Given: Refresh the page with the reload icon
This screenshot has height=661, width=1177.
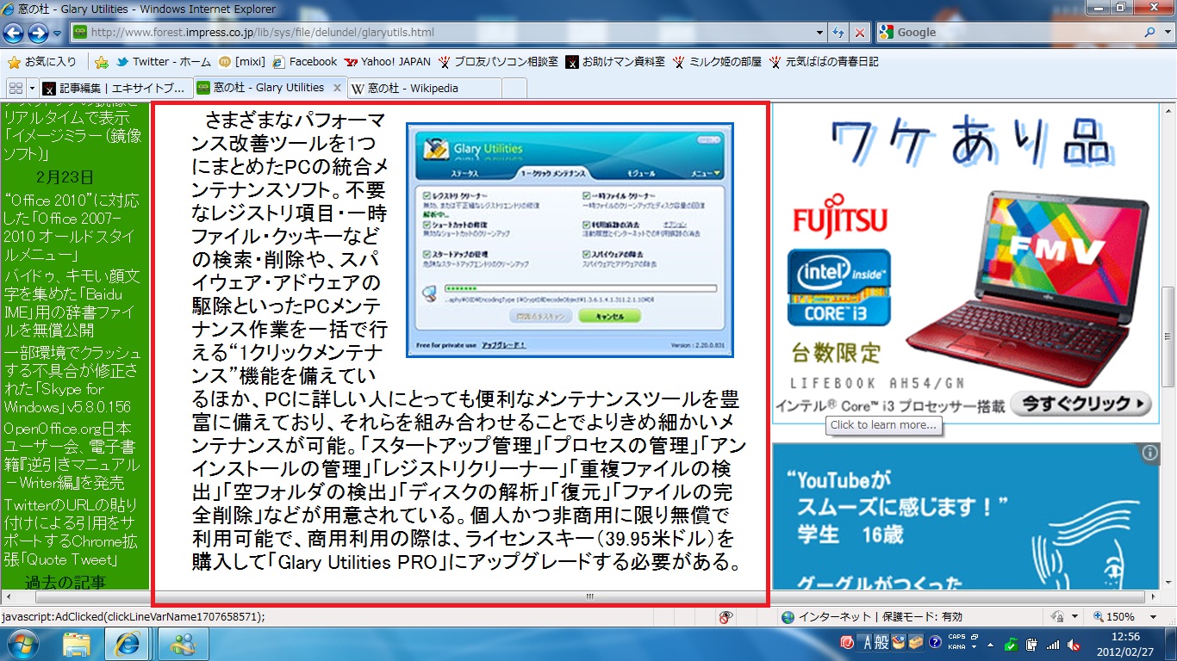Looking at the screenshot, I should [x=838, y=33].
